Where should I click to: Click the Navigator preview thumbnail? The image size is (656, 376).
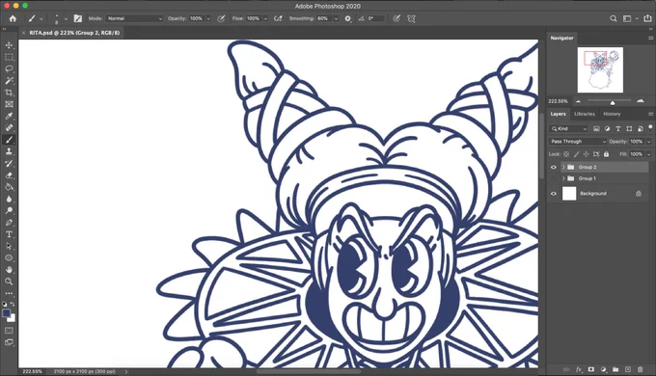point(600,69)
